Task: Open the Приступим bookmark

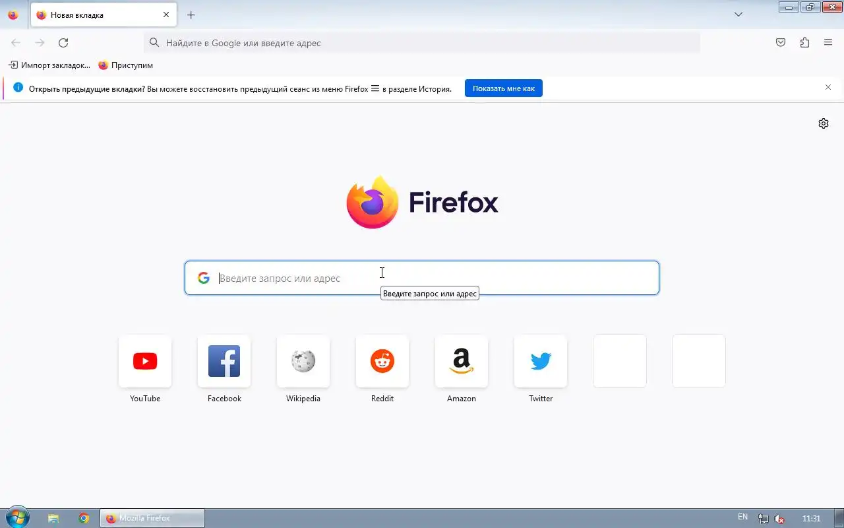Action: [126, 65]
